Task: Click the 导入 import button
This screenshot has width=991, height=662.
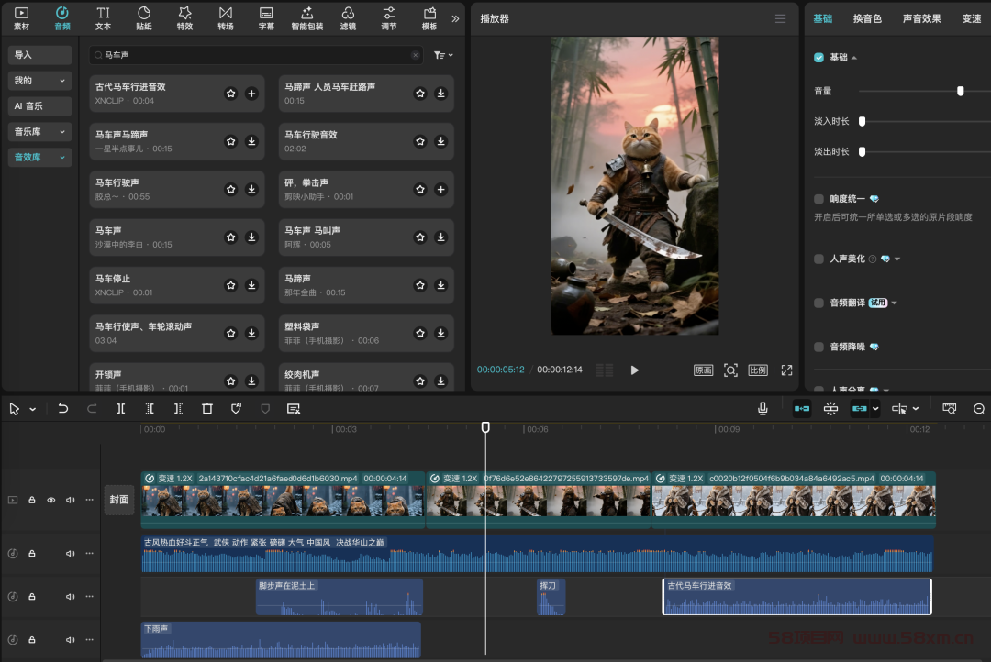Action: point(39,55)
